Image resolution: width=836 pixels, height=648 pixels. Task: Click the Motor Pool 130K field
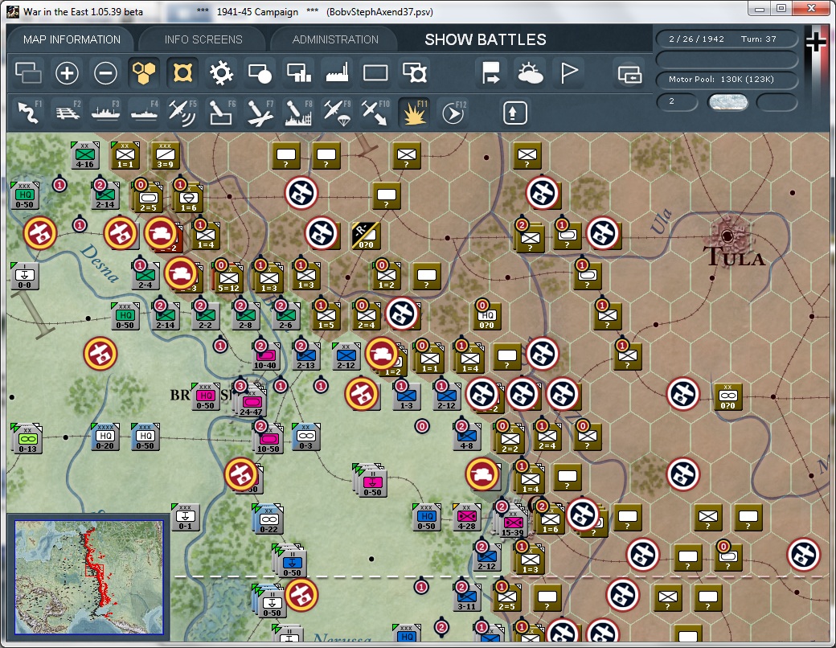tap(727, 79)
